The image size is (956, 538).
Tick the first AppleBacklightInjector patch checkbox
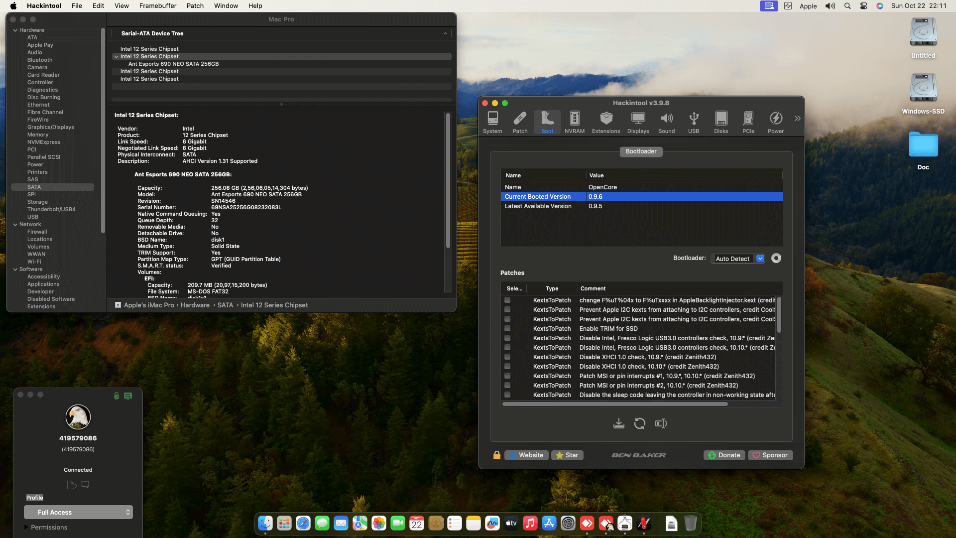point(507,300)
